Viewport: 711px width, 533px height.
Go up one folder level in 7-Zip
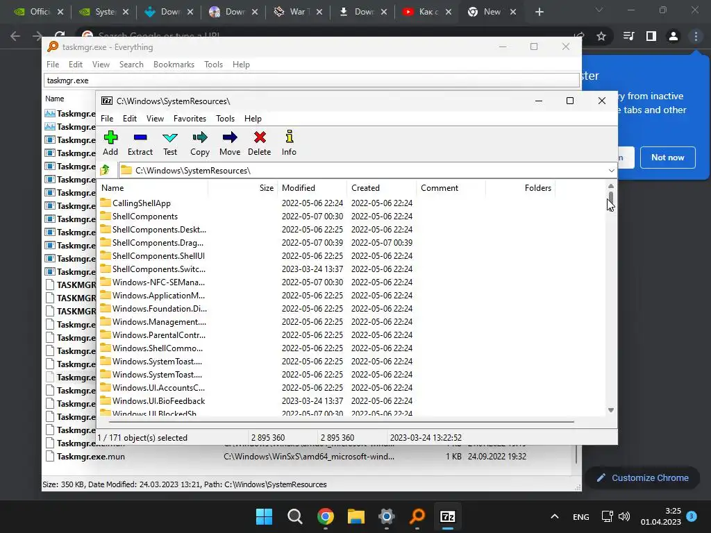click(106, 170)
